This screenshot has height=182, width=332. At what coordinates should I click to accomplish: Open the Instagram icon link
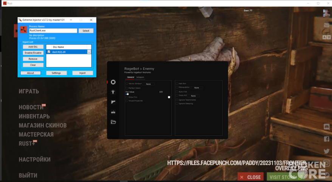(326, 163)
